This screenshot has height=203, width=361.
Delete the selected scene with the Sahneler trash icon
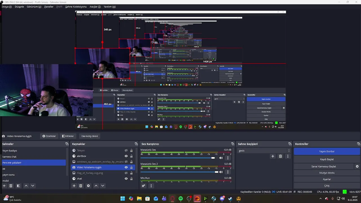[x=11, y=186]
